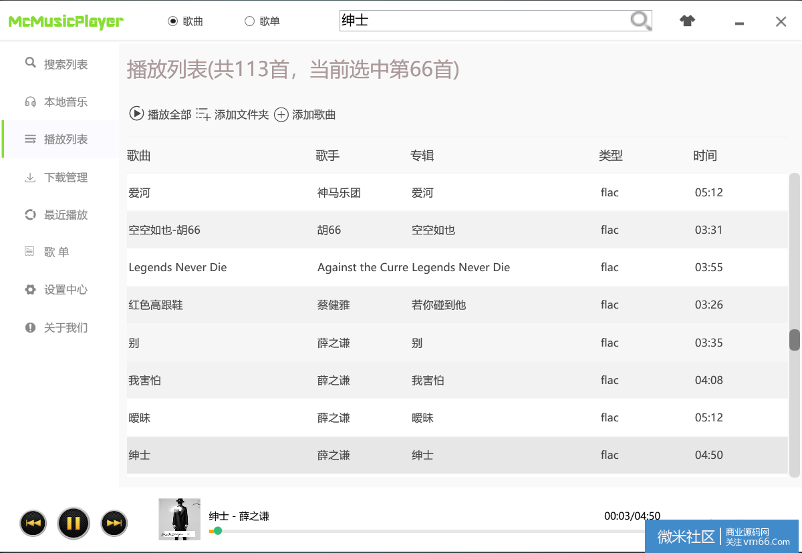The width and height of the screenshot is (802, 553).
Task: Select the song 别 by 薛之谦
Action: pyautogui.click(x=457, y=343)
